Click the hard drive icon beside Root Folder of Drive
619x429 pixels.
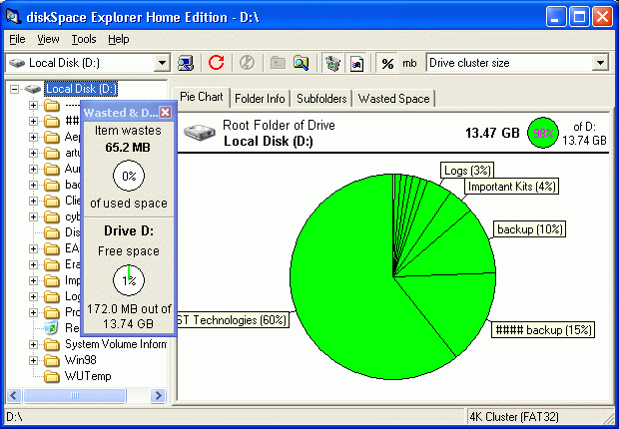click(200, 133)
